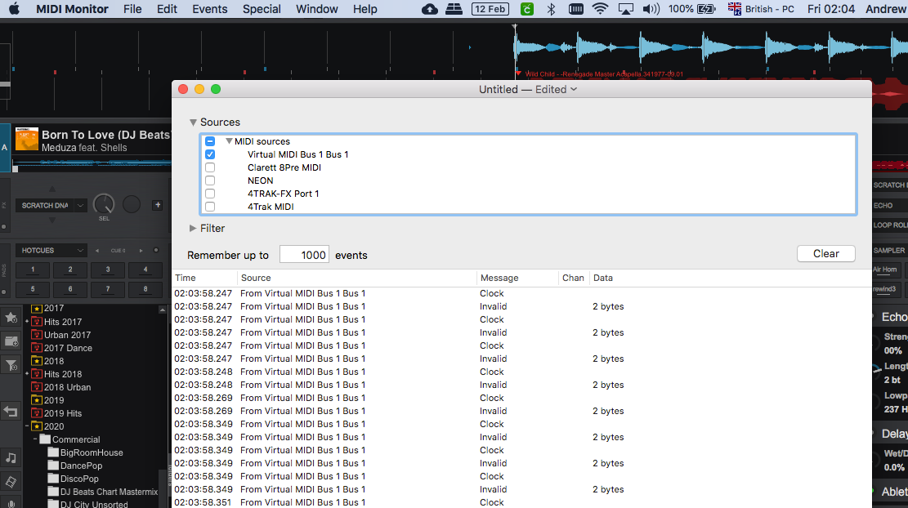Enable the Clarett 8Pre MIDI source
This screenshot has height=508, width=908.
tap(210, 167)
